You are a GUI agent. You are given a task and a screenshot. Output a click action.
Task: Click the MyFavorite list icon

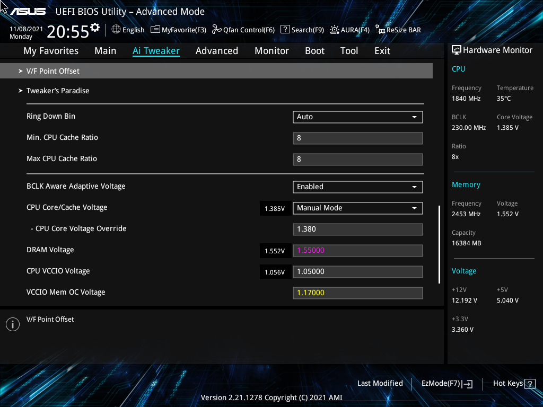point(155,30)
